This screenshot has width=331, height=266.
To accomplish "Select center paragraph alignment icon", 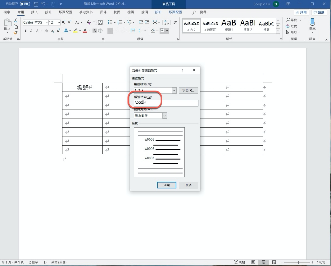I will pyautogui.click(x=116, y=31).
